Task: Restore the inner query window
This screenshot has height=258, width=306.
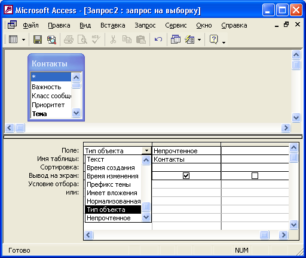Action: click(286, 25)
